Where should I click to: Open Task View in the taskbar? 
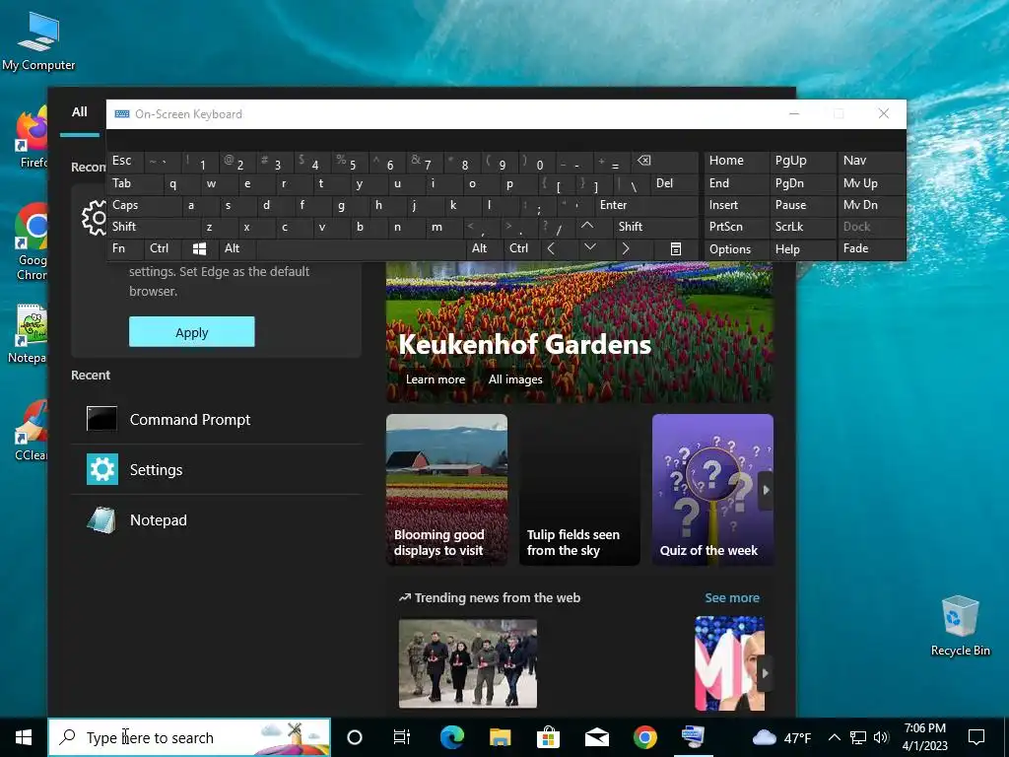(402, 737)
